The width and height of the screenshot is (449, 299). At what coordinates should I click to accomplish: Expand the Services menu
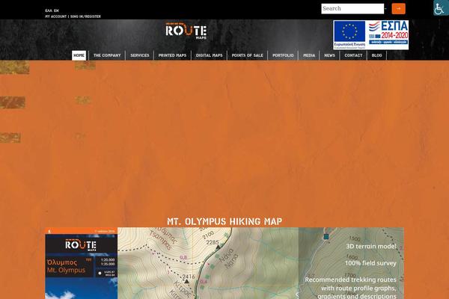tap(140, 55)
